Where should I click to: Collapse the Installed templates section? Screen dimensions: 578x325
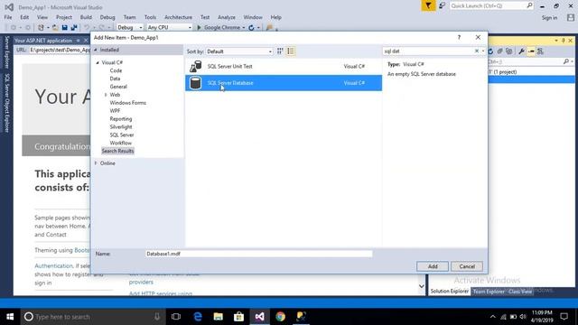(x=96, y=50)
